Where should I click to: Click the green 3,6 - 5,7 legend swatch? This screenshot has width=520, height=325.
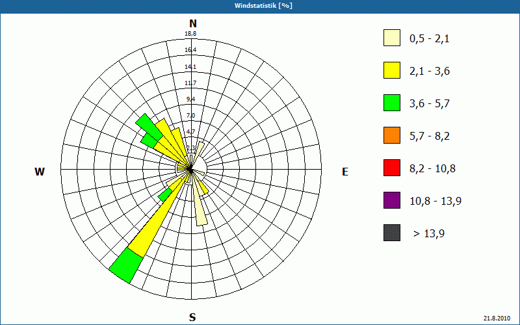point(392,103)
